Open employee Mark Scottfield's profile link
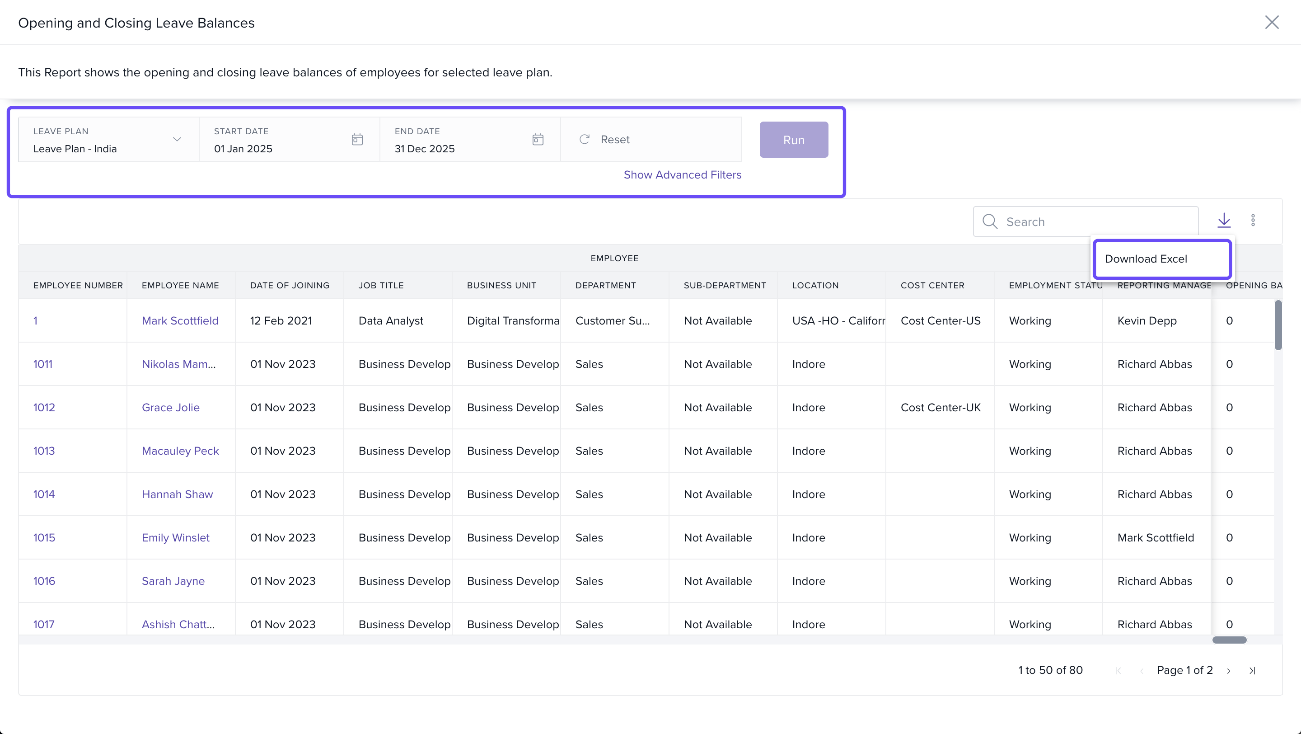Image resolution: width=1301 pixels, height=734 pixels. 180,321
